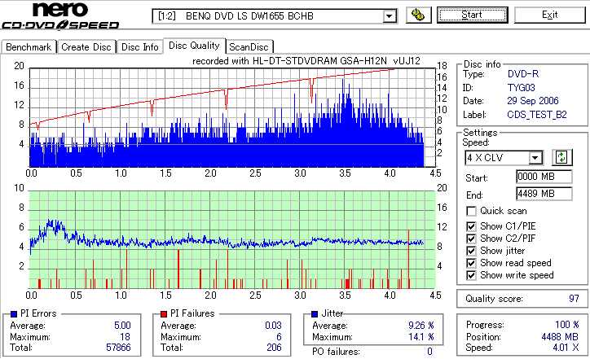
Task: Click the PI Failures maximum 6 value
Action: tap(279, 337)
